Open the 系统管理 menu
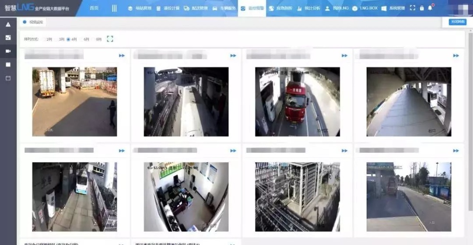Viewport: 473px width, 245px height. [394, 9]
